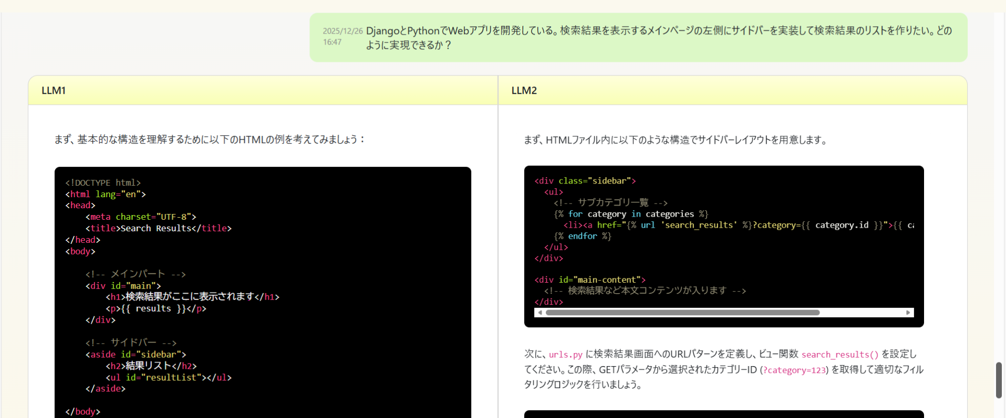
Task: Select the LLM2 column header
Action: [524, 90]
